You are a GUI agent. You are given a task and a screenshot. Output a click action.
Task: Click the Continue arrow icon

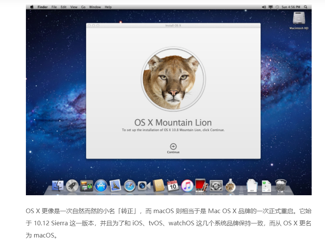[x=173, y=147]
